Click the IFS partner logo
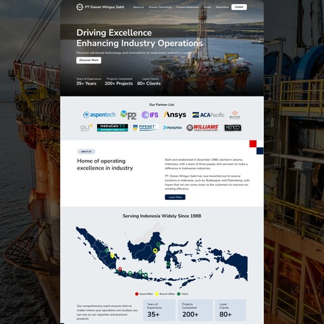This screenshot has height=324, width=324. click(150, 115)
